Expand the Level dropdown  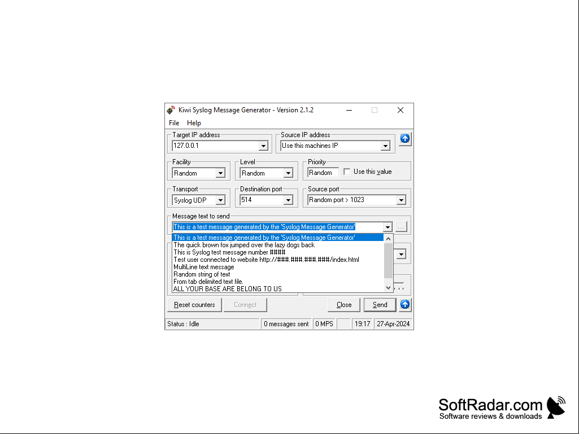288,173
